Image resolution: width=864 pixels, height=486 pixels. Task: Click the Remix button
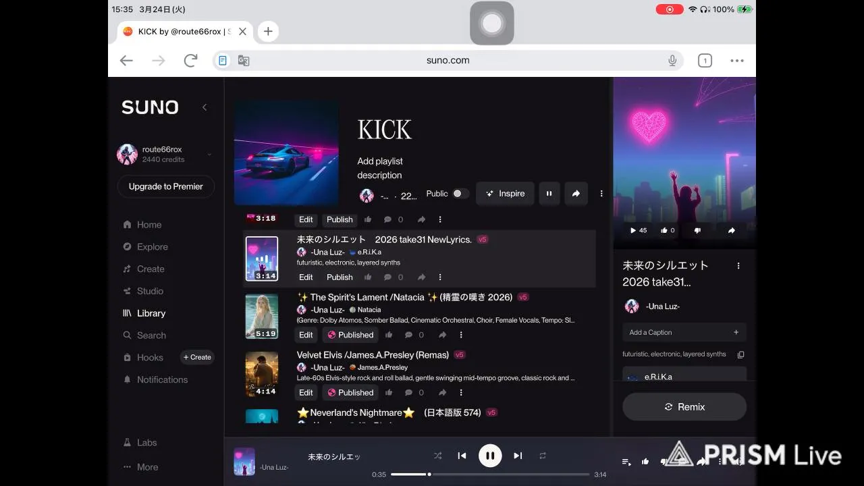coord(684,407)
